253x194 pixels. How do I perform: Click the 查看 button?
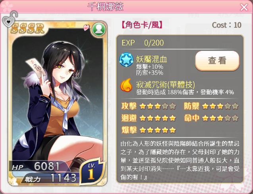point(217,61)
